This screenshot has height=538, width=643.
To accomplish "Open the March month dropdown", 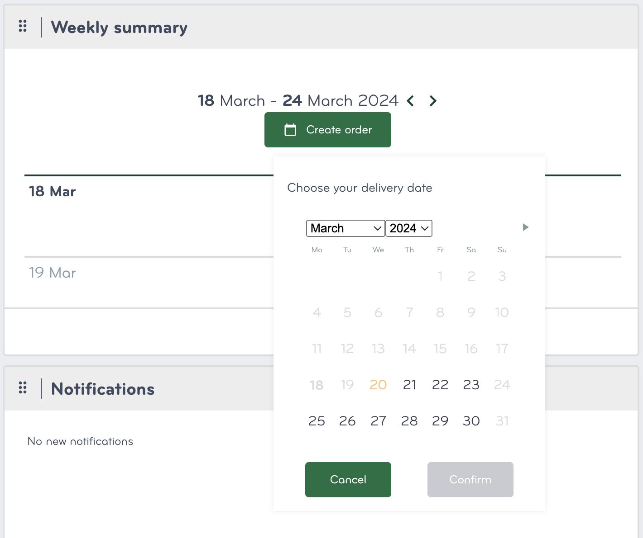I will pyautogui.click(x=345, y=228).
